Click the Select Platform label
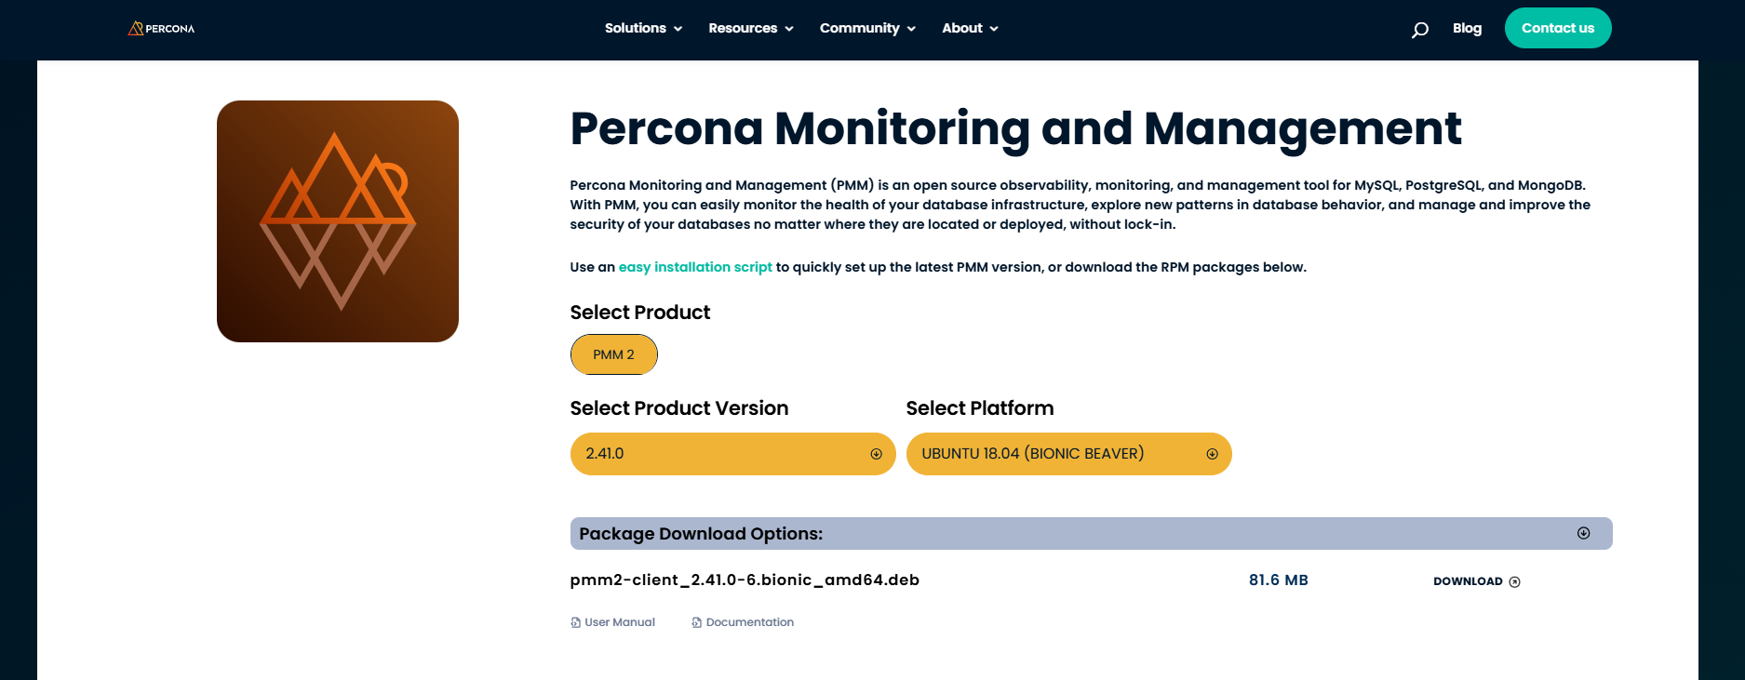This screenshot has height=680, width=1745. click(980, 408)
